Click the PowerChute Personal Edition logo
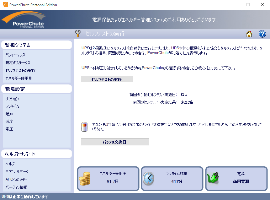The width and height of the screenshot is (270, 200). (x=24, y=19)
